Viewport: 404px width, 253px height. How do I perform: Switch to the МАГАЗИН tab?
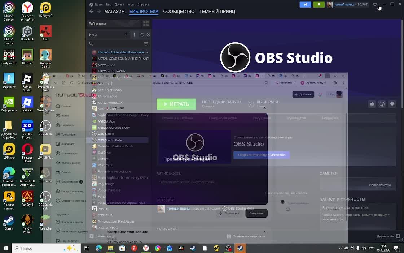pos(114,11)
